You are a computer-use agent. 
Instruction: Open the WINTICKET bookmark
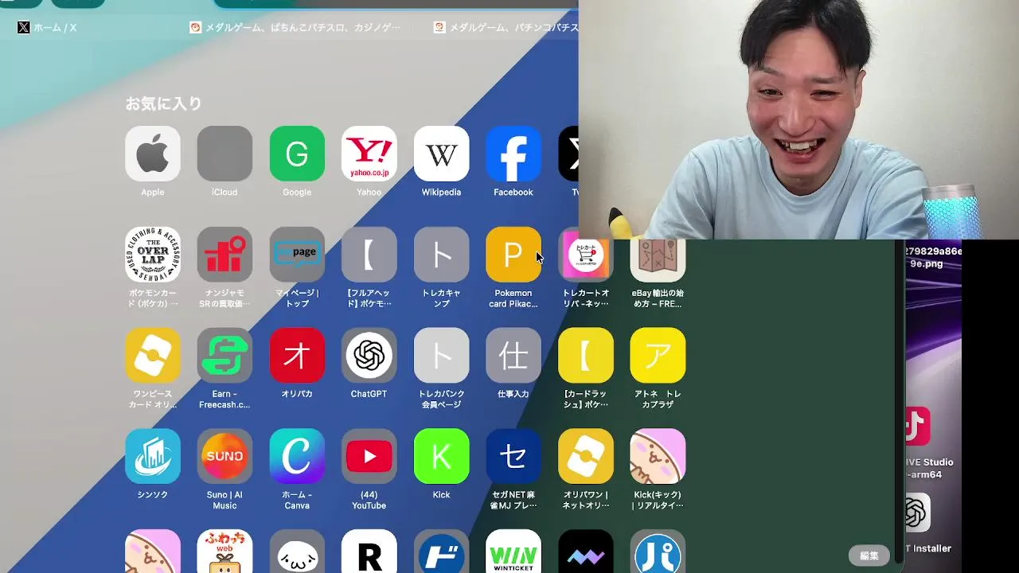click(513, 552)
